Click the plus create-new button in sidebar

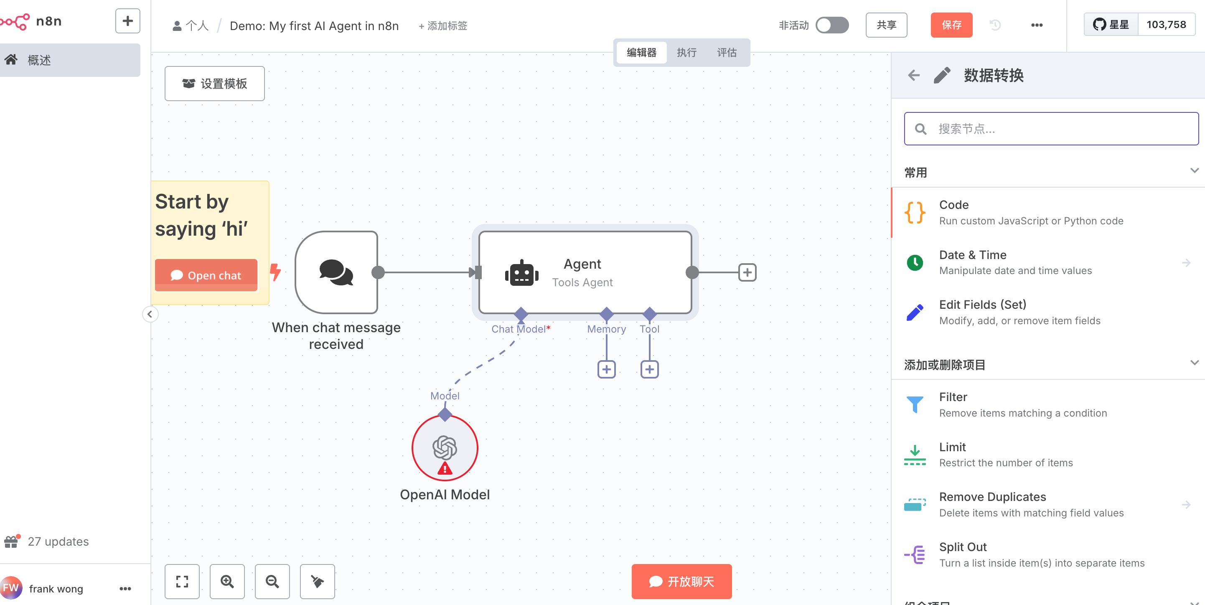[128, 21]
